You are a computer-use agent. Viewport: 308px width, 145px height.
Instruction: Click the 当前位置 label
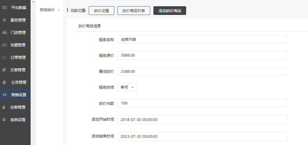pos(78,11)
